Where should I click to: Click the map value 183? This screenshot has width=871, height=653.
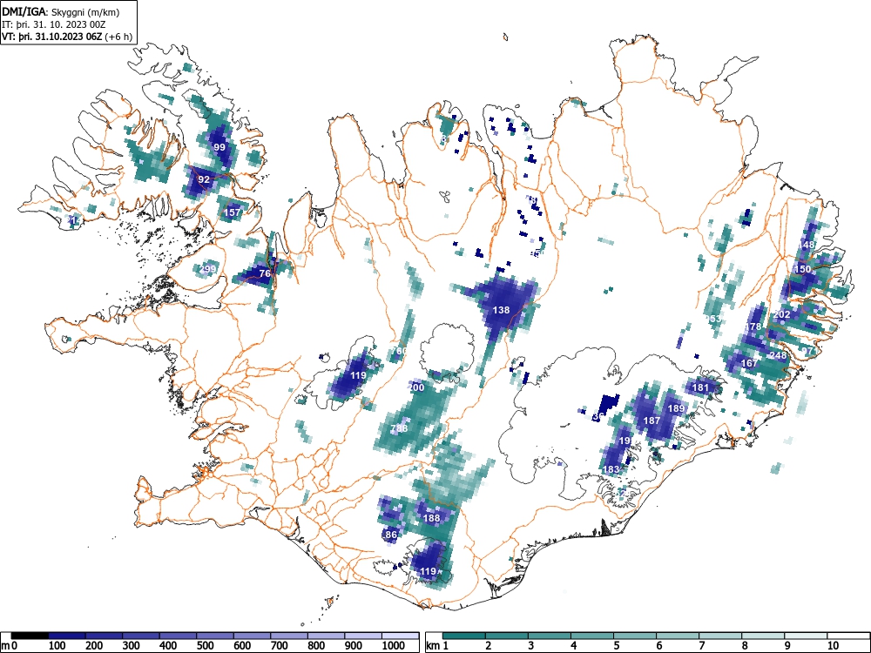pyautogui.click(x=611, y=469)
